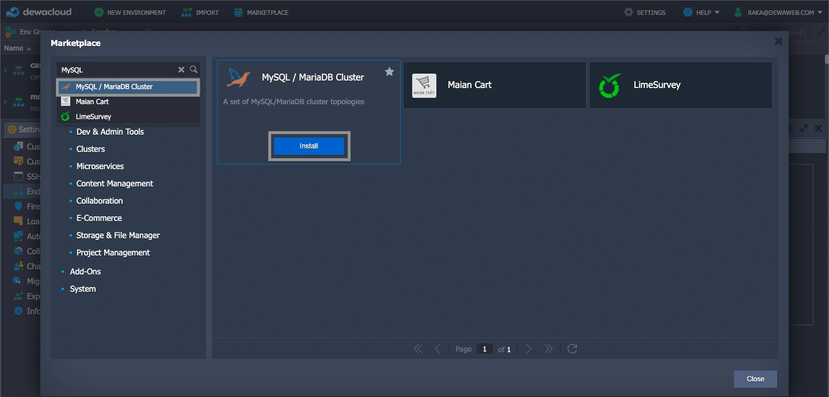
Task: Expand the Help dropdown
Action: pos(701,12)
